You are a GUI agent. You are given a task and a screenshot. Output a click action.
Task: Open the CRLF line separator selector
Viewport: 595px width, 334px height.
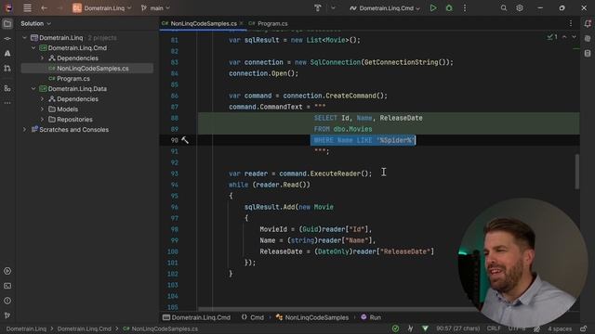494,328
